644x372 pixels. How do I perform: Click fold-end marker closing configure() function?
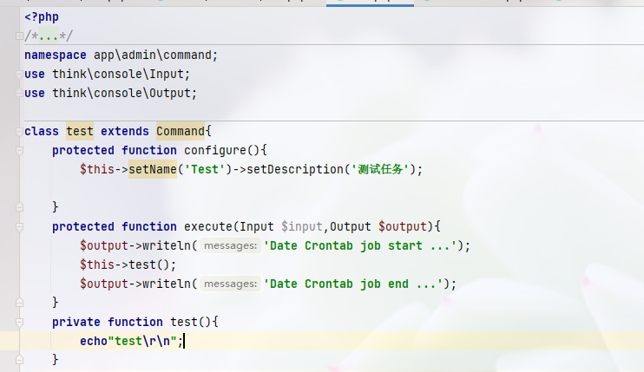point(19,207)
